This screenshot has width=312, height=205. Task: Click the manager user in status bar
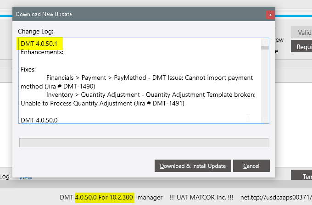click(x=150, y=197)
